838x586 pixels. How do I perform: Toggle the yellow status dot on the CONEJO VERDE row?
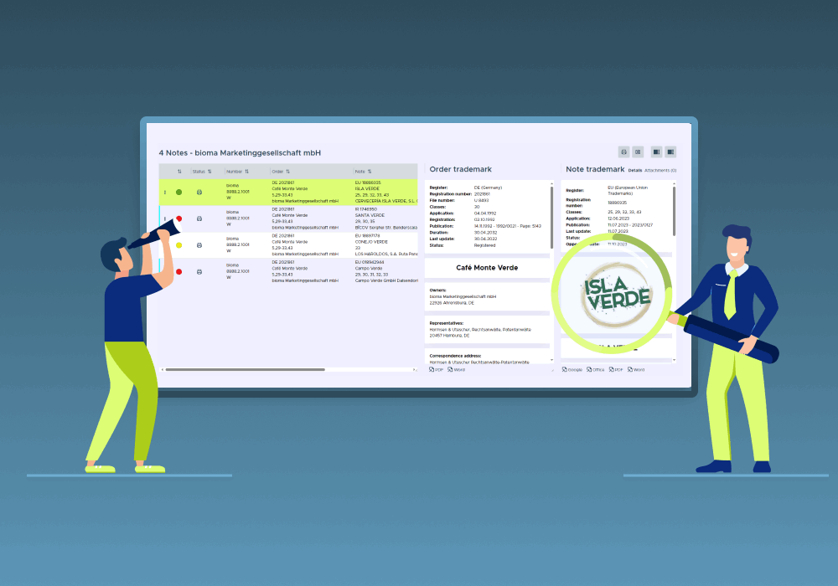pos(178,245)
